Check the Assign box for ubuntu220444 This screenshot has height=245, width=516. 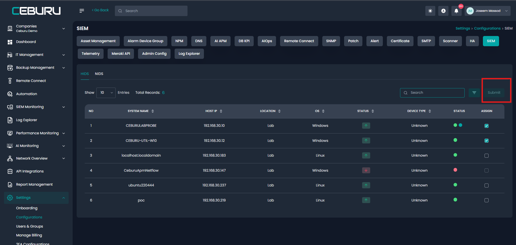pos(486,185)
